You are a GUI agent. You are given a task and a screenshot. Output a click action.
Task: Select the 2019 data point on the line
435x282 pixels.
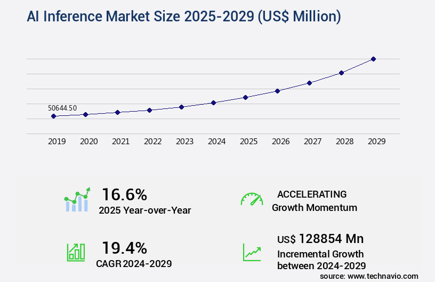(x=54, y=116)
